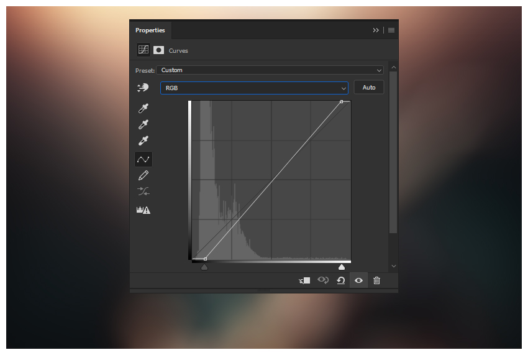Select the layer mask icon

(x=158, y=50)
